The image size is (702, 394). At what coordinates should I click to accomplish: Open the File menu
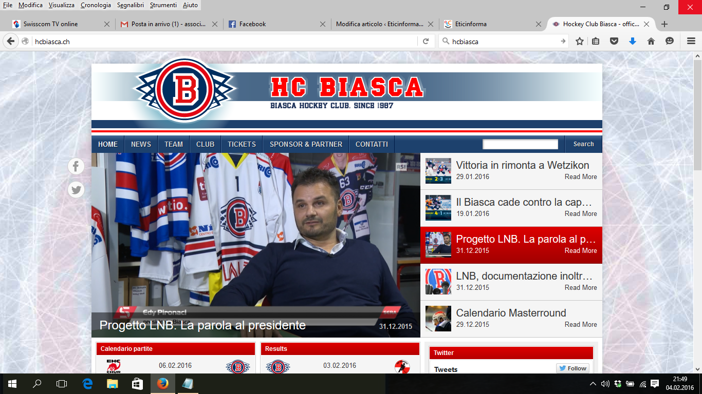pyautogui.click(x=8, y=5)
